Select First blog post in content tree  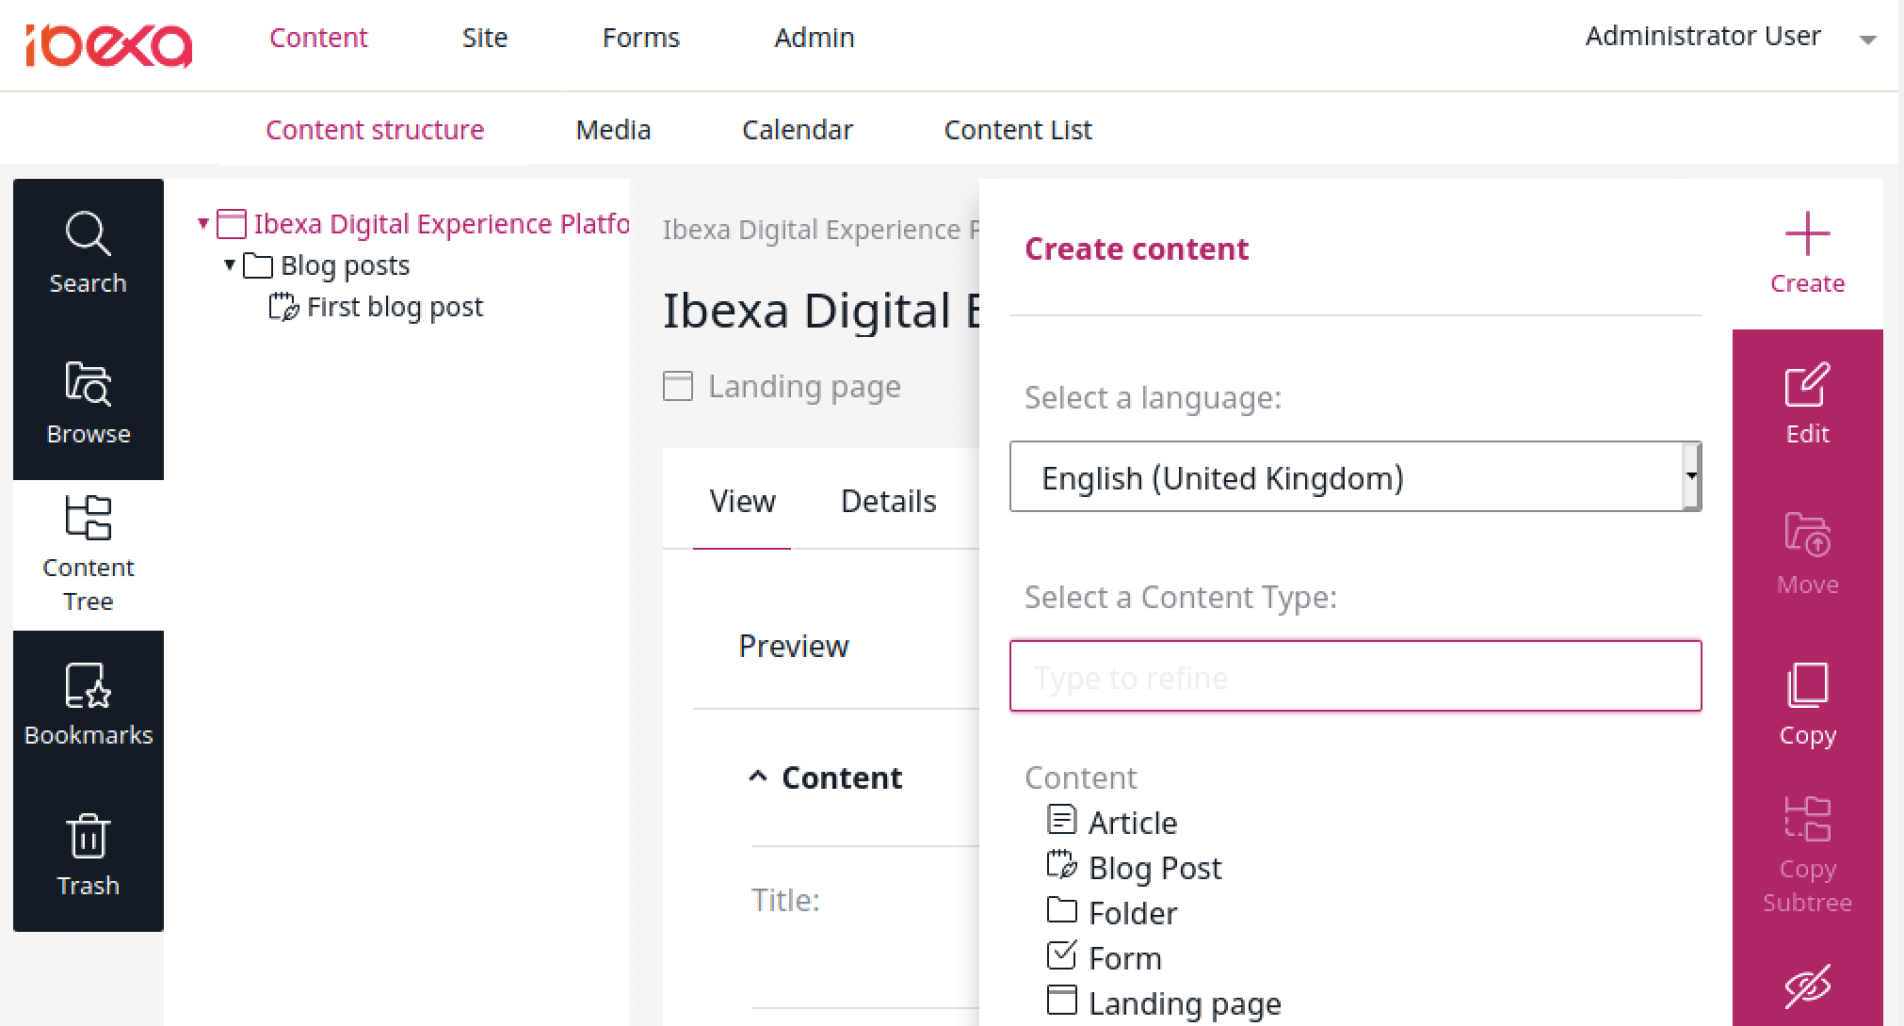tap(395, 307)
